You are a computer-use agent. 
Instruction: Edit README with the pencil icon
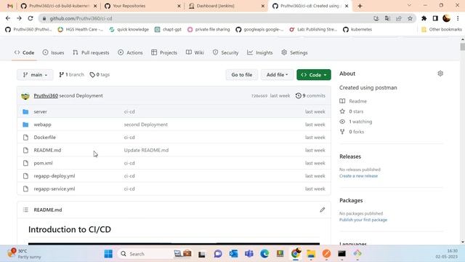click(323, 210)
